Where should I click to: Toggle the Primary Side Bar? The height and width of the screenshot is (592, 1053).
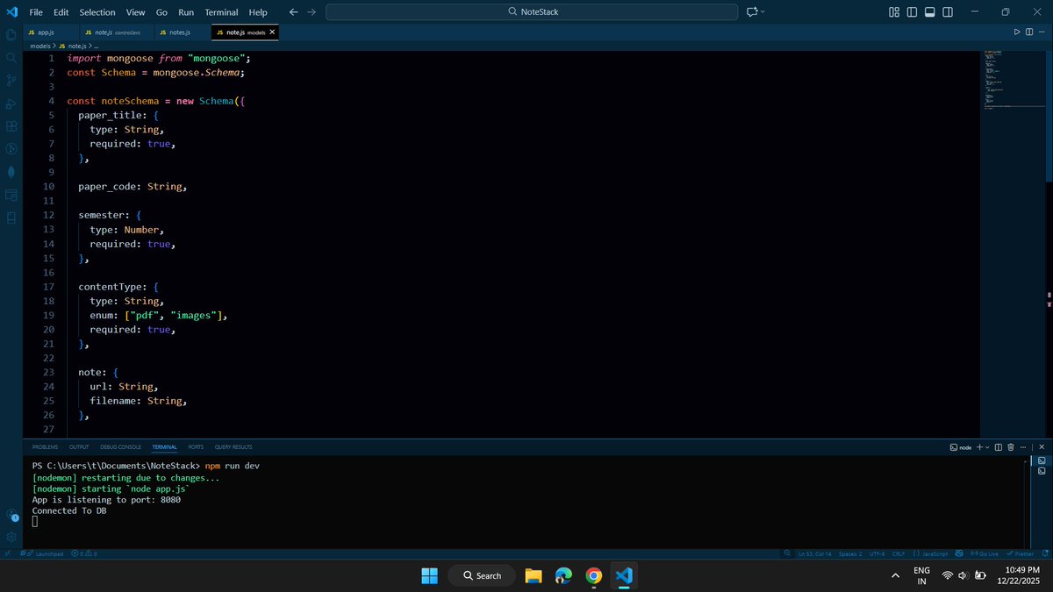913,12
